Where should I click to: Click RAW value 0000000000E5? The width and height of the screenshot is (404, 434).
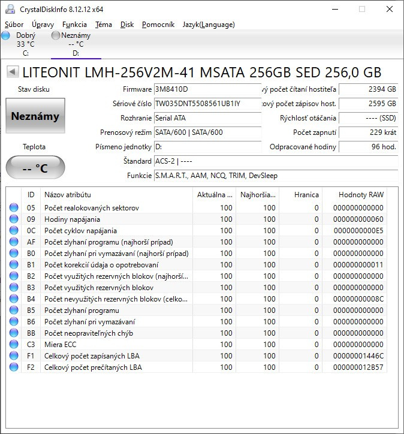(358, 231)
